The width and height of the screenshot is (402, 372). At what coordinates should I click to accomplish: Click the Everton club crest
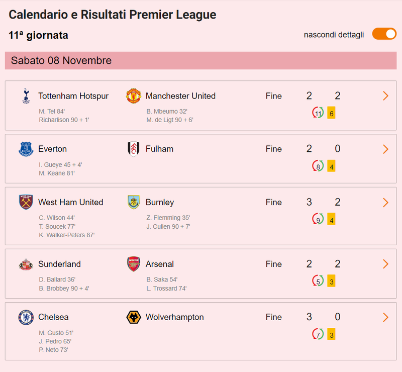click(26, 149)
